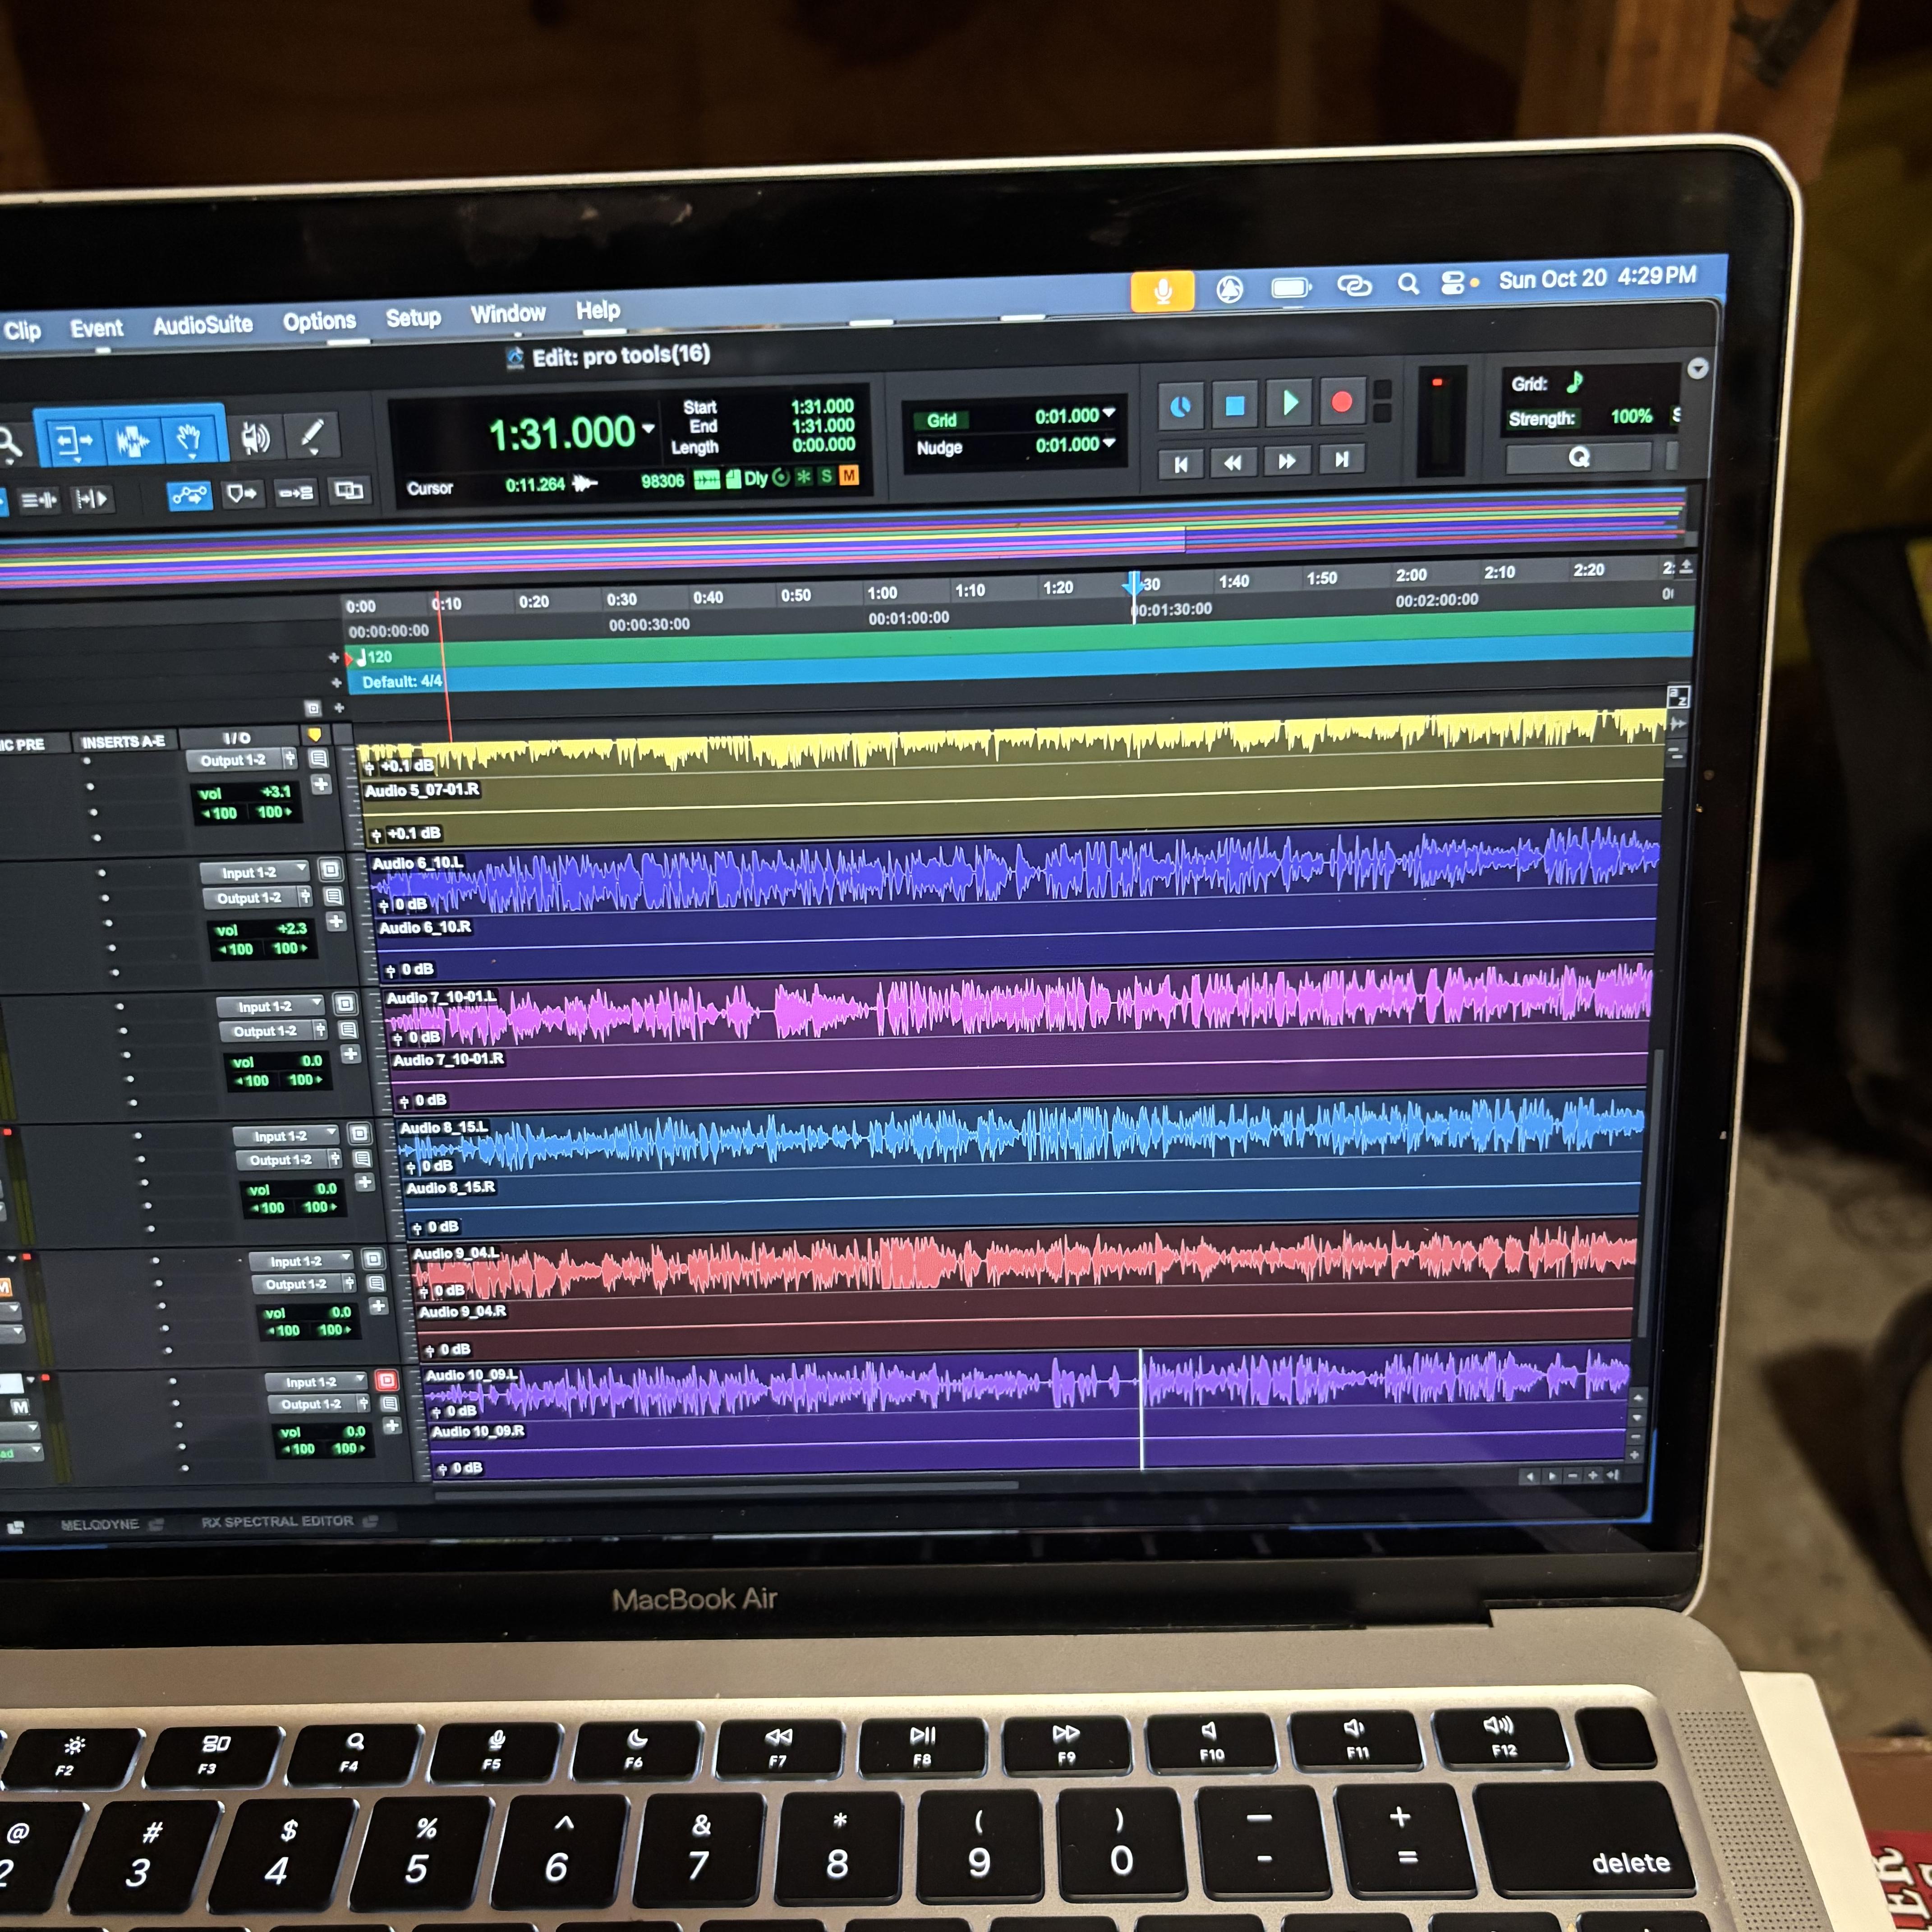Click the 1:00 mark on timeline ruler
This screenshot has width=1932, height=1932.
pos(882,593)
